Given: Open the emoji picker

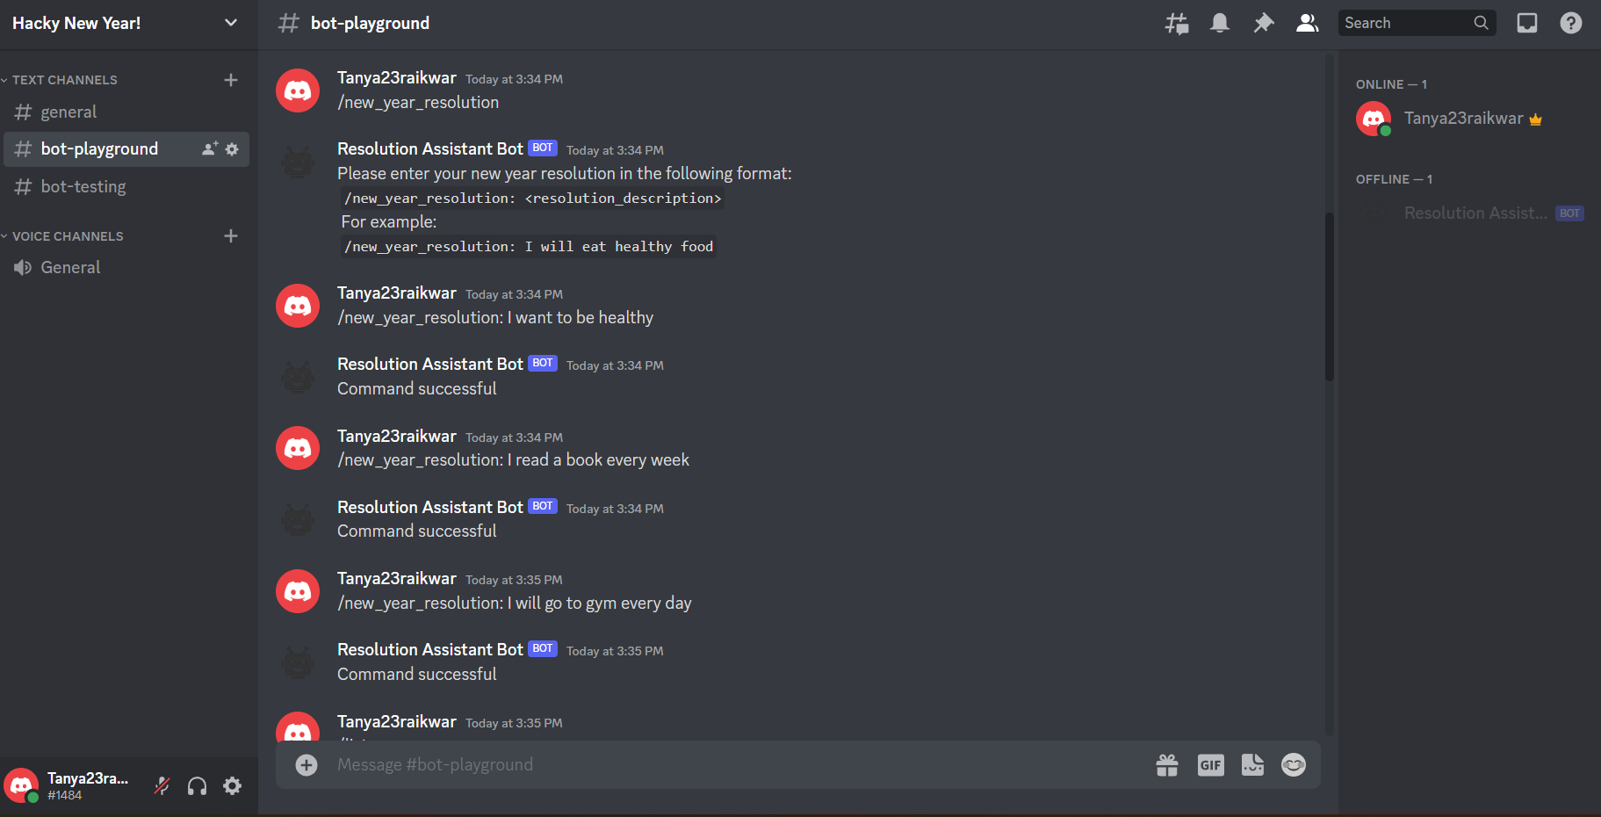Looking at the screenshot, I should (1294, 765).
